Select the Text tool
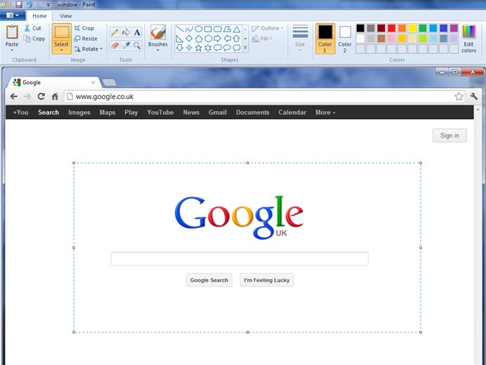The height and width of the screenshot is (365, 486). [137, 32]
